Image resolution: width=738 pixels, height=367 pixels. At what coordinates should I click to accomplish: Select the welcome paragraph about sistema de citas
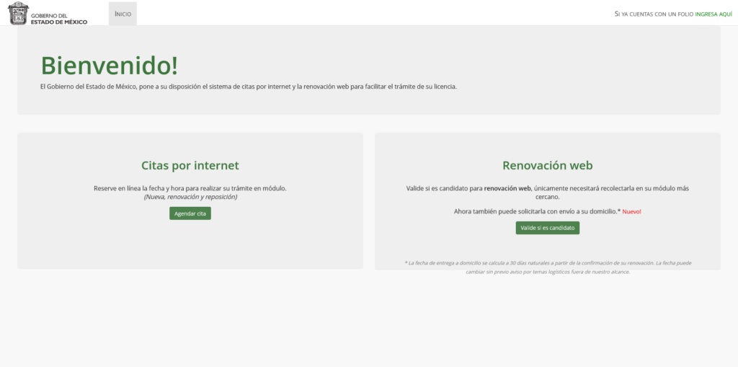pos(248,87)
